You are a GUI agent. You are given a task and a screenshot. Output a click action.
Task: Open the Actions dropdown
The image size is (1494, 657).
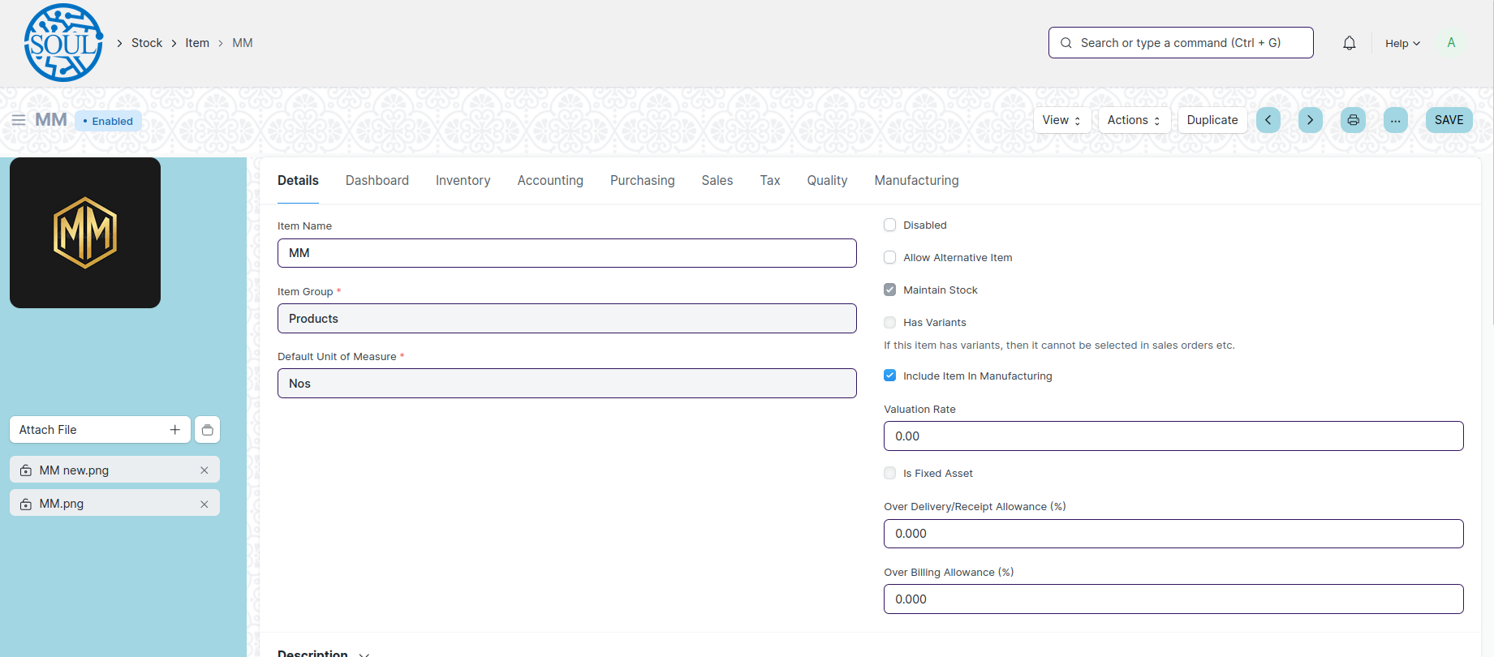(x=1134, y=120)
